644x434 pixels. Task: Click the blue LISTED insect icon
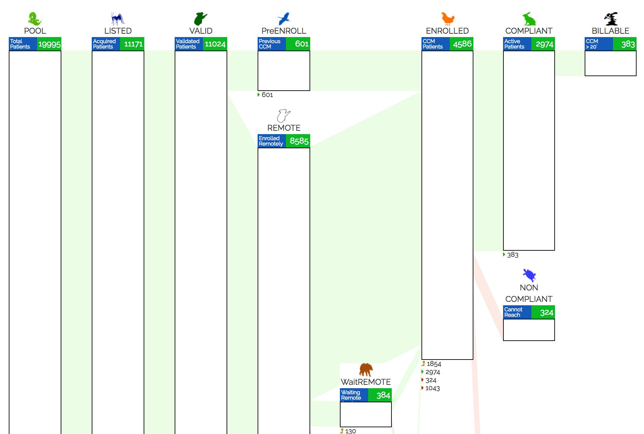click(118, 19)
